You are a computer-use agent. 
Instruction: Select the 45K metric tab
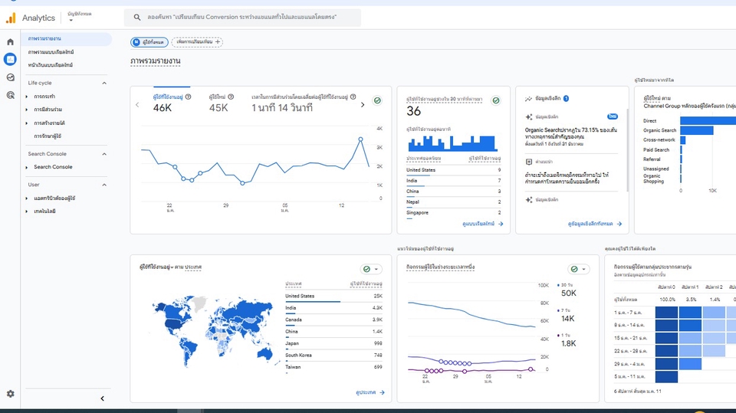point(221,103)
